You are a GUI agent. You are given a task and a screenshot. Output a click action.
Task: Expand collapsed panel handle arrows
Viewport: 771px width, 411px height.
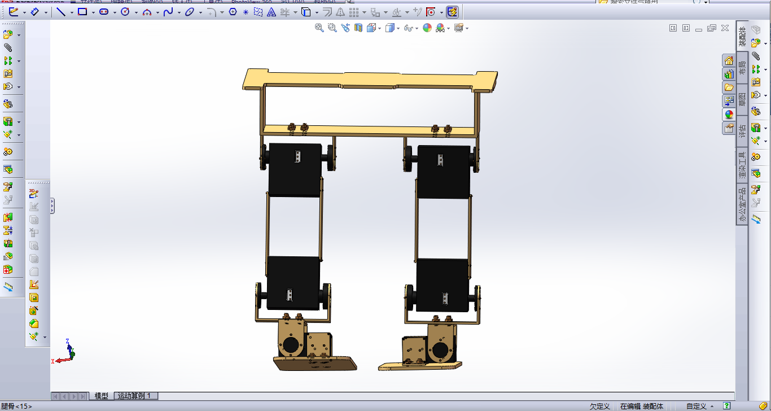pyautogui.click(x=52, y=205)
